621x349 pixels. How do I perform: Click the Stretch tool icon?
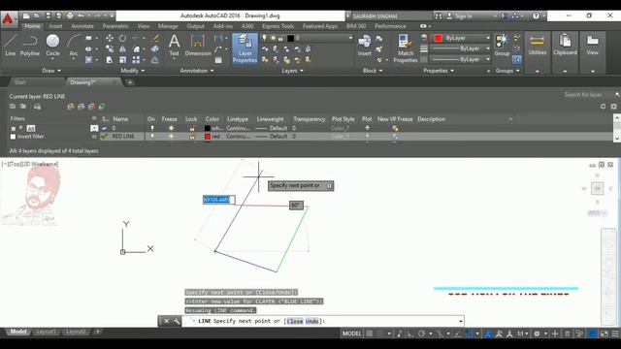click(110, 60)
